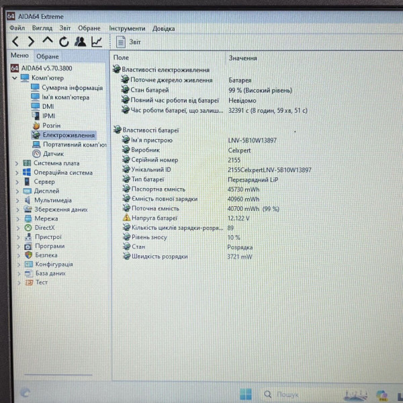The height and width of the screenshot is (403, 403).
Task: Expand the Операційна система node
Action: pyautogui.click(x=17, y=173)
